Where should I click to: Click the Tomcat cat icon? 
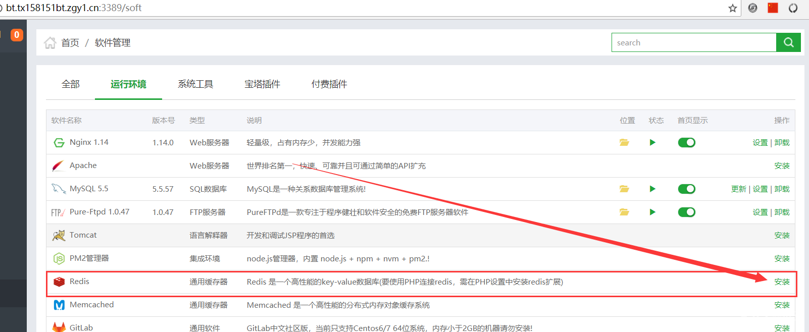(59, 236)
